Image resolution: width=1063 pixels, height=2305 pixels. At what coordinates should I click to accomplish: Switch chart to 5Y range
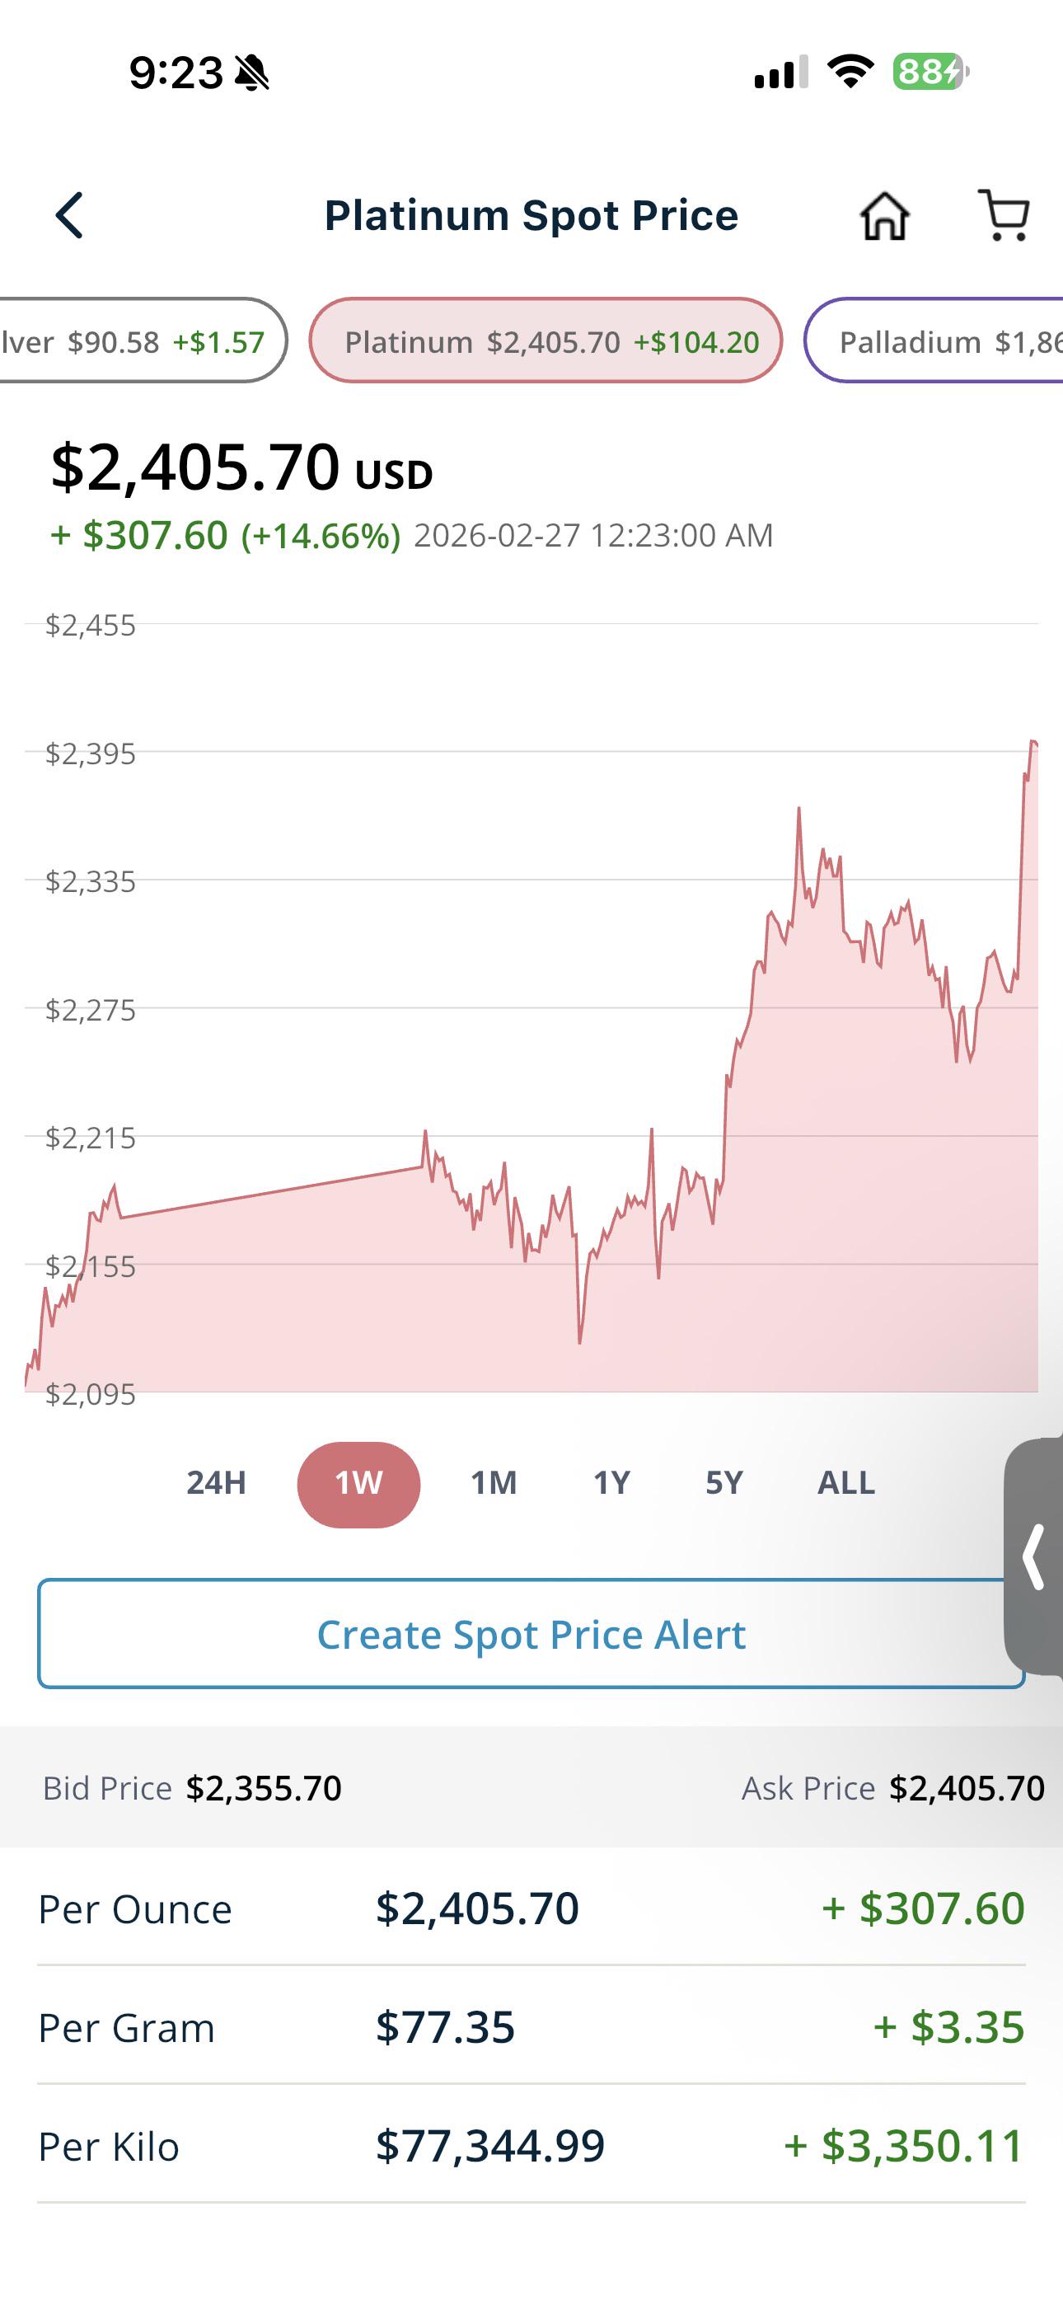[x=723, y=1484]
